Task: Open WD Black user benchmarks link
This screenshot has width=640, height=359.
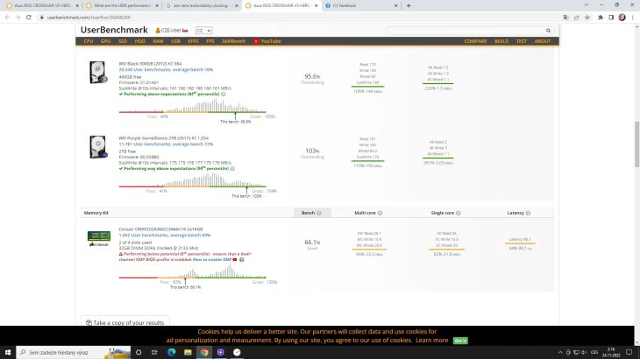Action: coord(166,70)
